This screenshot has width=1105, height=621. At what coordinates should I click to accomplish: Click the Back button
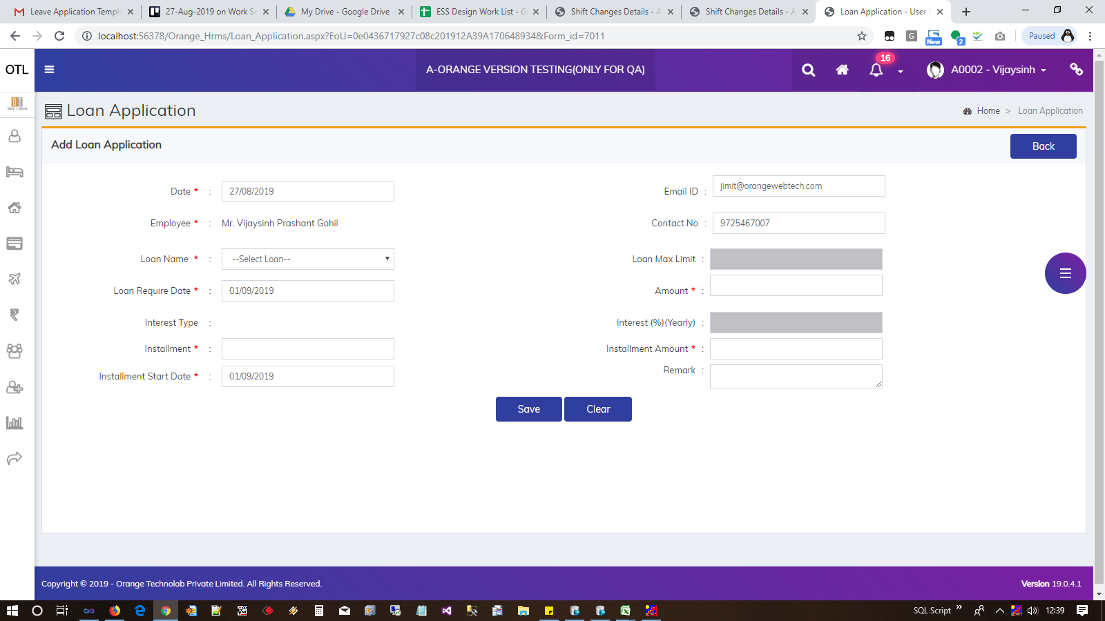pyautogui.click(x=1043, y=146)
